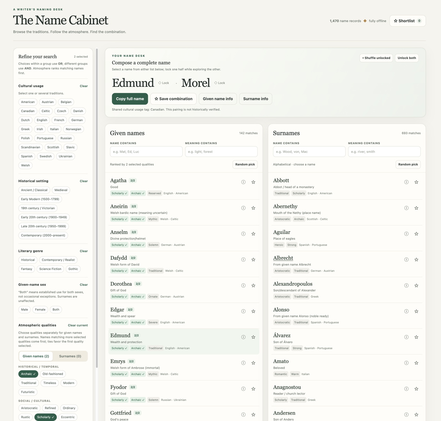Select the given name Dorothea
The height and width of the screenshot is (421, 441).
(x=121, y=284)
